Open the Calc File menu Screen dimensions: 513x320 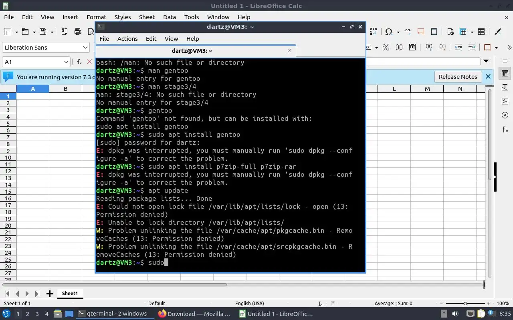(9, 17)
